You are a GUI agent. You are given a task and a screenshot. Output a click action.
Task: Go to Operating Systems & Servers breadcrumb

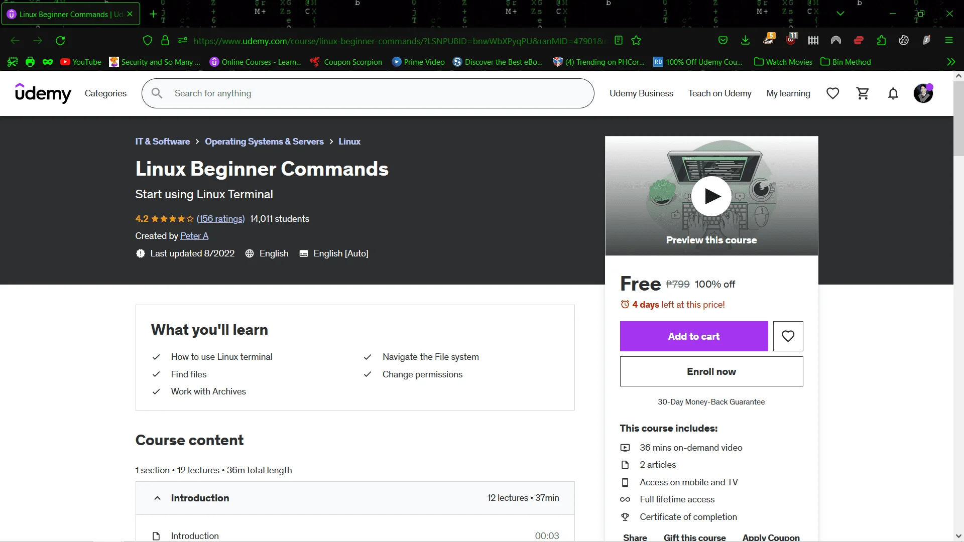264,142
